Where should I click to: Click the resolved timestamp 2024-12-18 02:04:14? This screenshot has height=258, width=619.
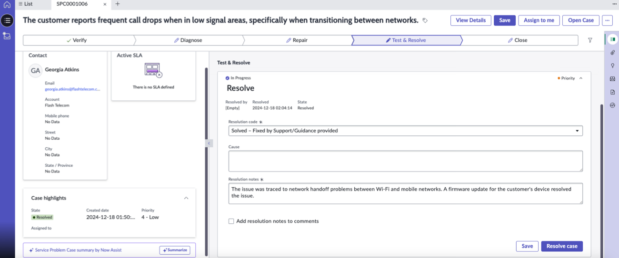point(272,108)
